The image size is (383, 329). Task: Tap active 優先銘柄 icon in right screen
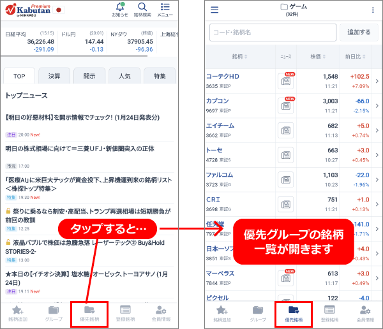294,314
